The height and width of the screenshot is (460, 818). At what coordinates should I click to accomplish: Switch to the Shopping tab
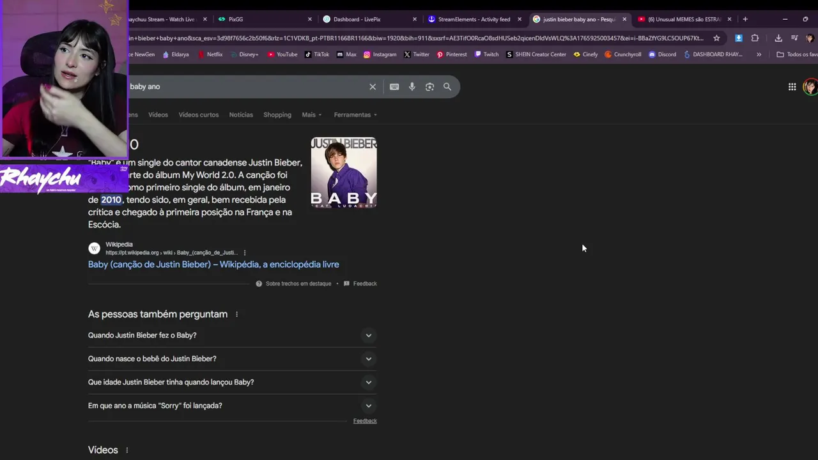[x=277, y=115]
